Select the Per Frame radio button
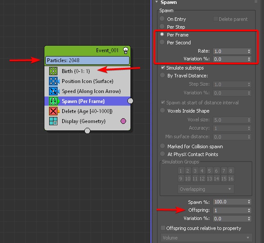The height and width of the screenshot is (243, 264). click(162, 34)
